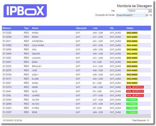Select the APARECIDA name cell
Image resolution: width=156 pixels, height=126 pixels.
point(38,41)
